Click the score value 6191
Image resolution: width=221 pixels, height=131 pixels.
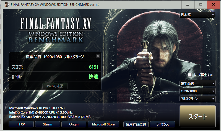tap(93, 67)
